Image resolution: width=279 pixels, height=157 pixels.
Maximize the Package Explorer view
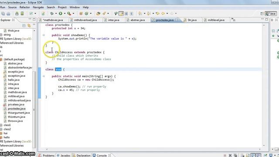34,19
